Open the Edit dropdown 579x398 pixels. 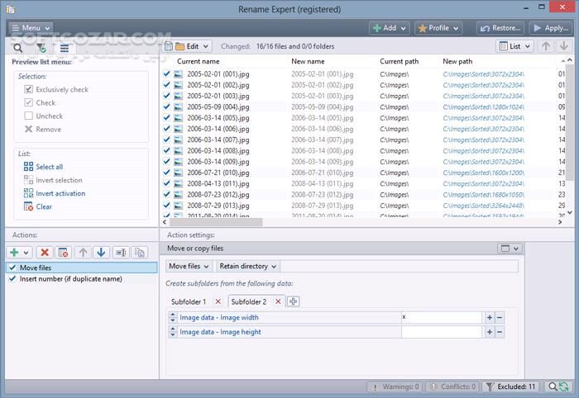193,46
